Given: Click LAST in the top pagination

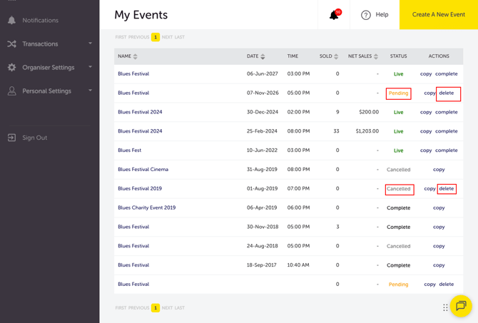Looking at the screenshot, I should 180,37.
